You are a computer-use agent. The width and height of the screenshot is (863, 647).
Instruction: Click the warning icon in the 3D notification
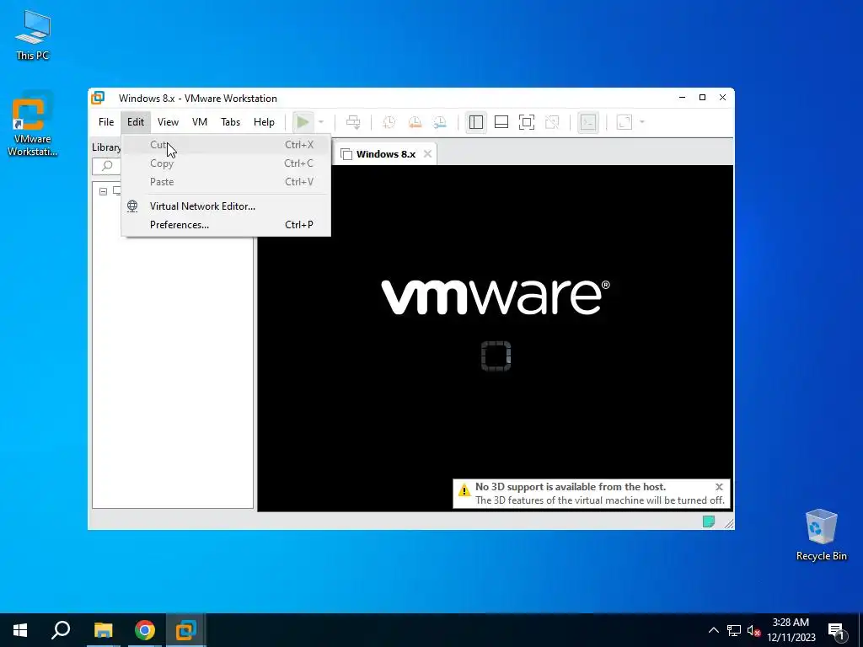[x=464, y=489]
